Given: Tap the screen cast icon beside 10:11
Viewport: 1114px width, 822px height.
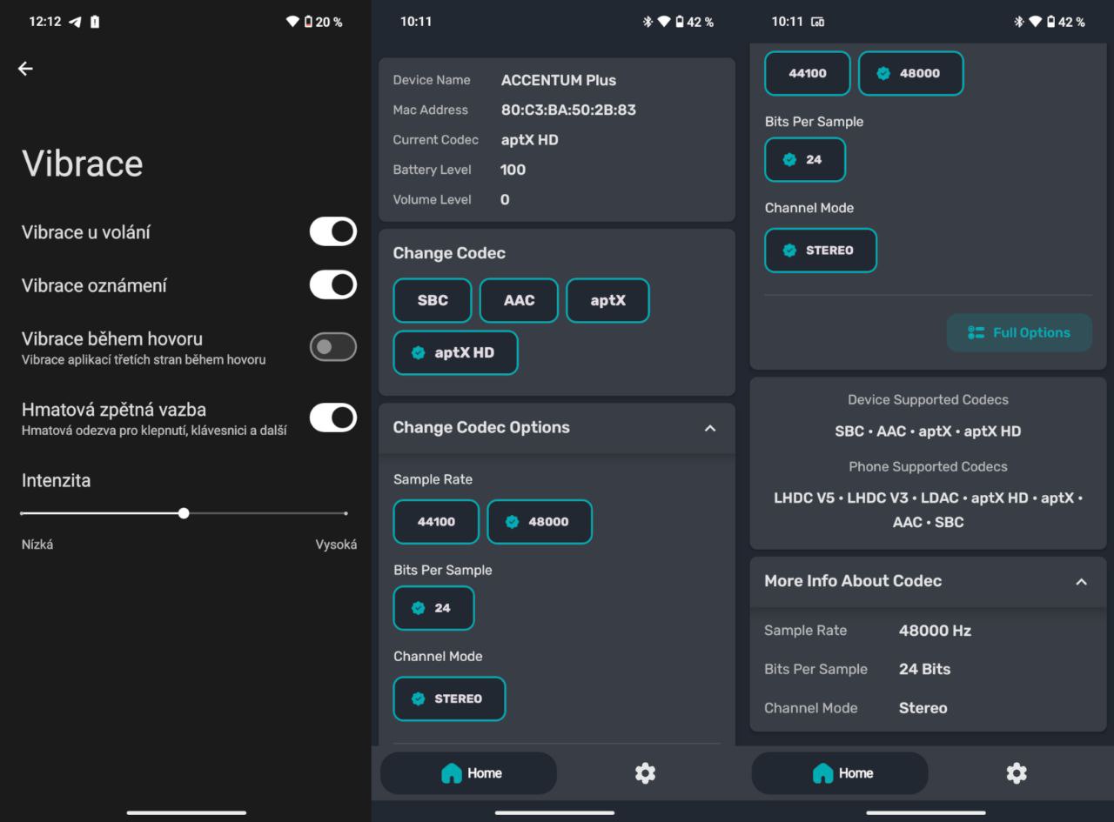Looking at the screenshot, I should click(817, 22).
